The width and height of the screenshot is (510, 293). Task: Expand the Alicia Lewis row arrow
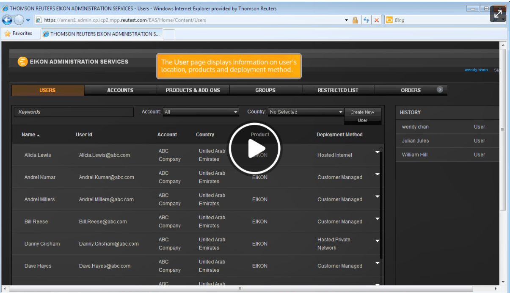[x=377, y=152]
